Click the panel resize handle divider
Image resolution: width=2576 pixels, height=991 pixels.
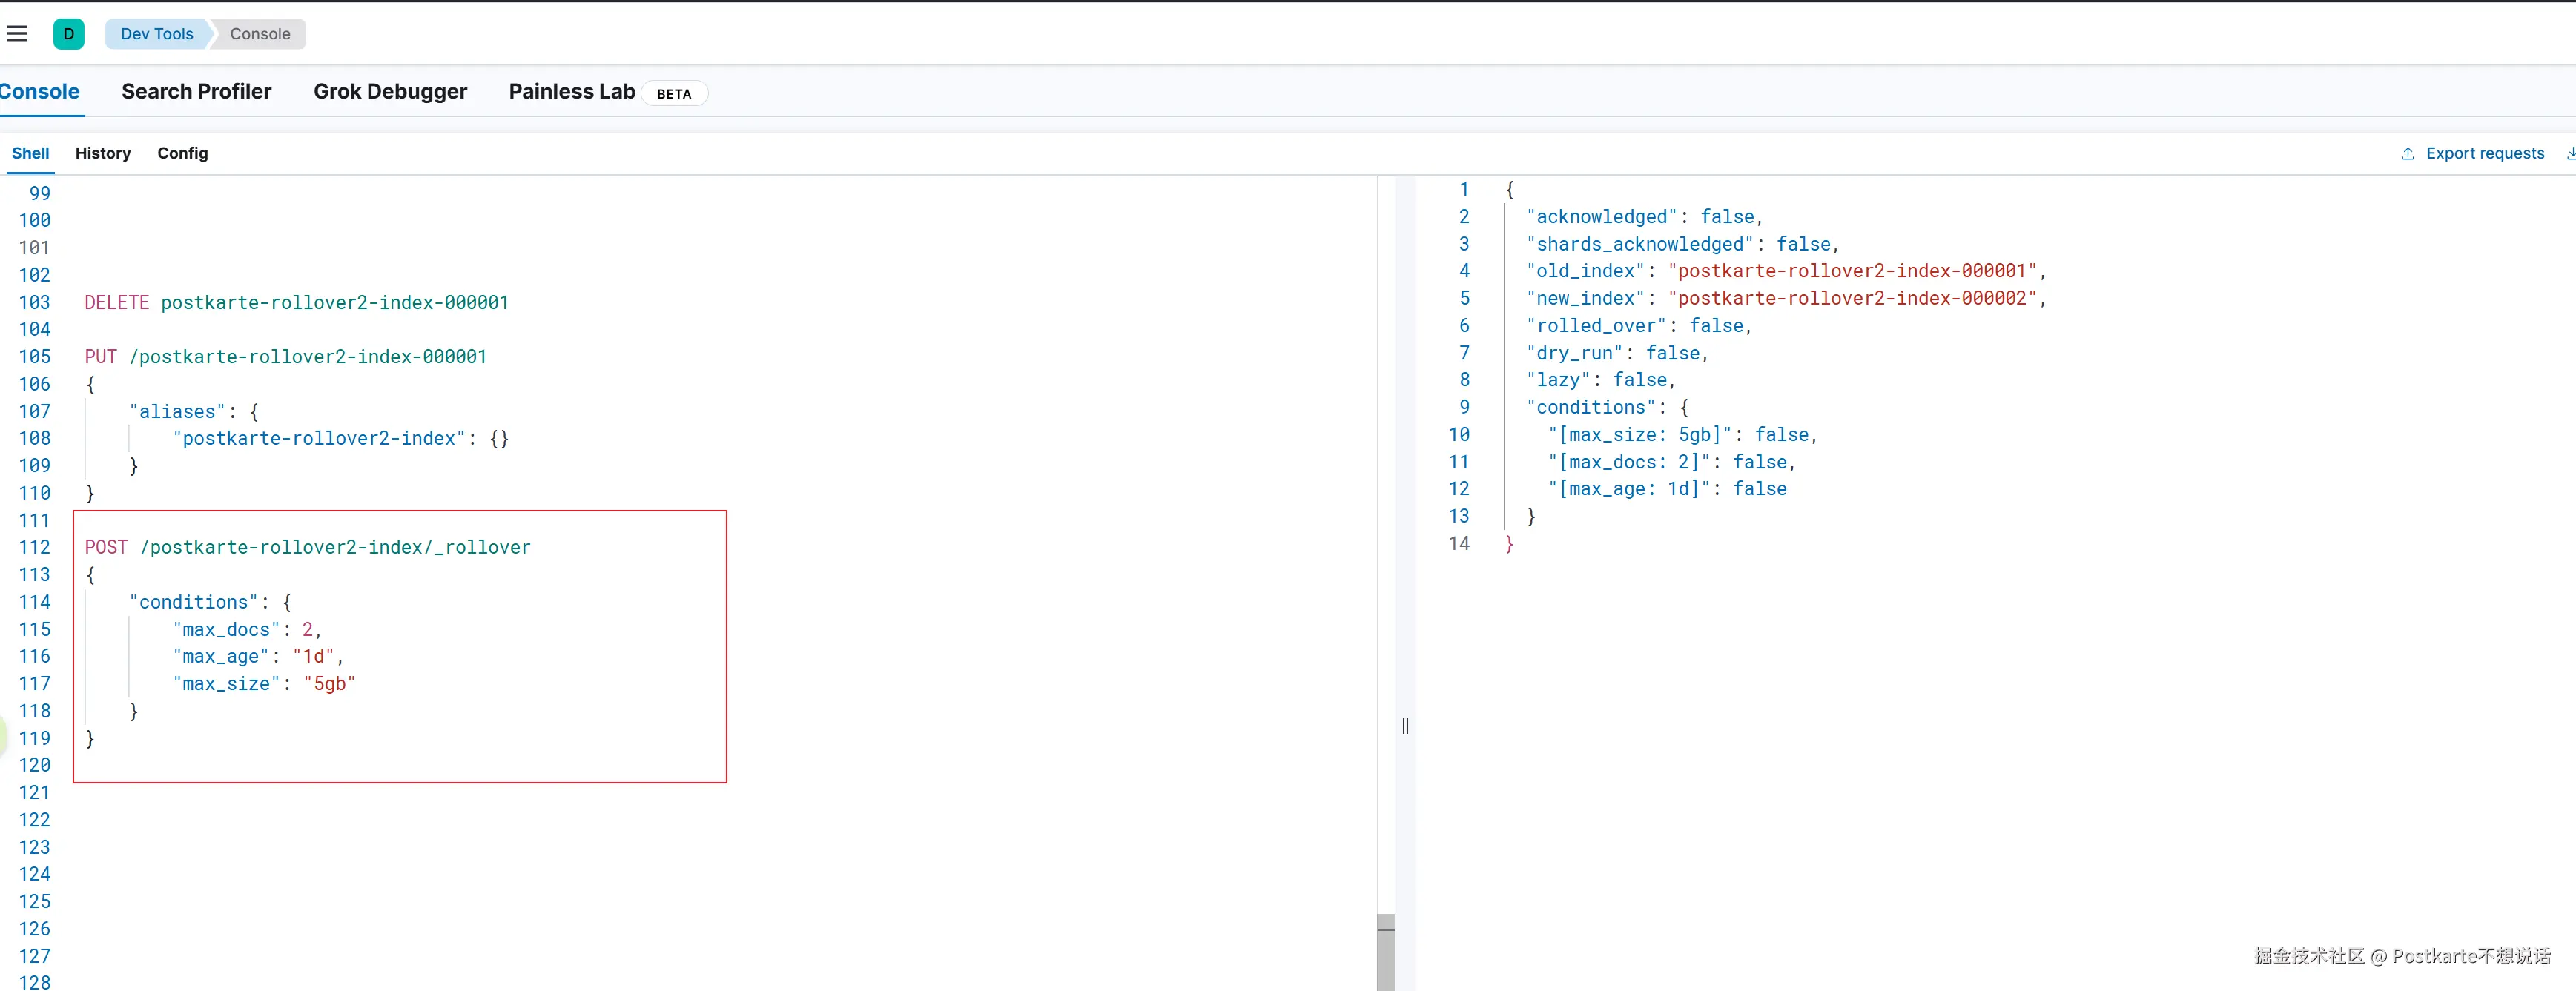[1405, 726]
